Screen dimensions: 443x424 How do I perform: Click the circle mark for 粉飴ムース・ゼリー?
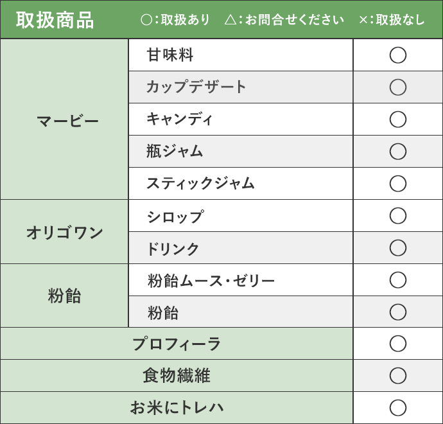pyautogui.click(x=398, y=280)
